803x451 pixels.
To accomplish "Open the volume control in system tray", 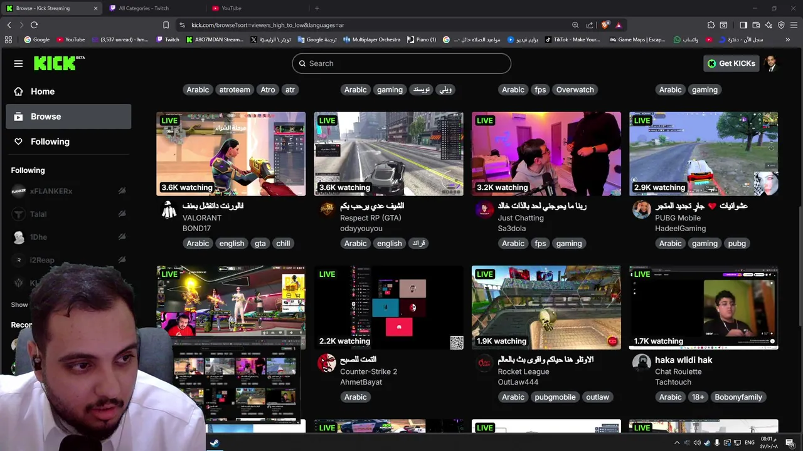I will tap(697, 443).
